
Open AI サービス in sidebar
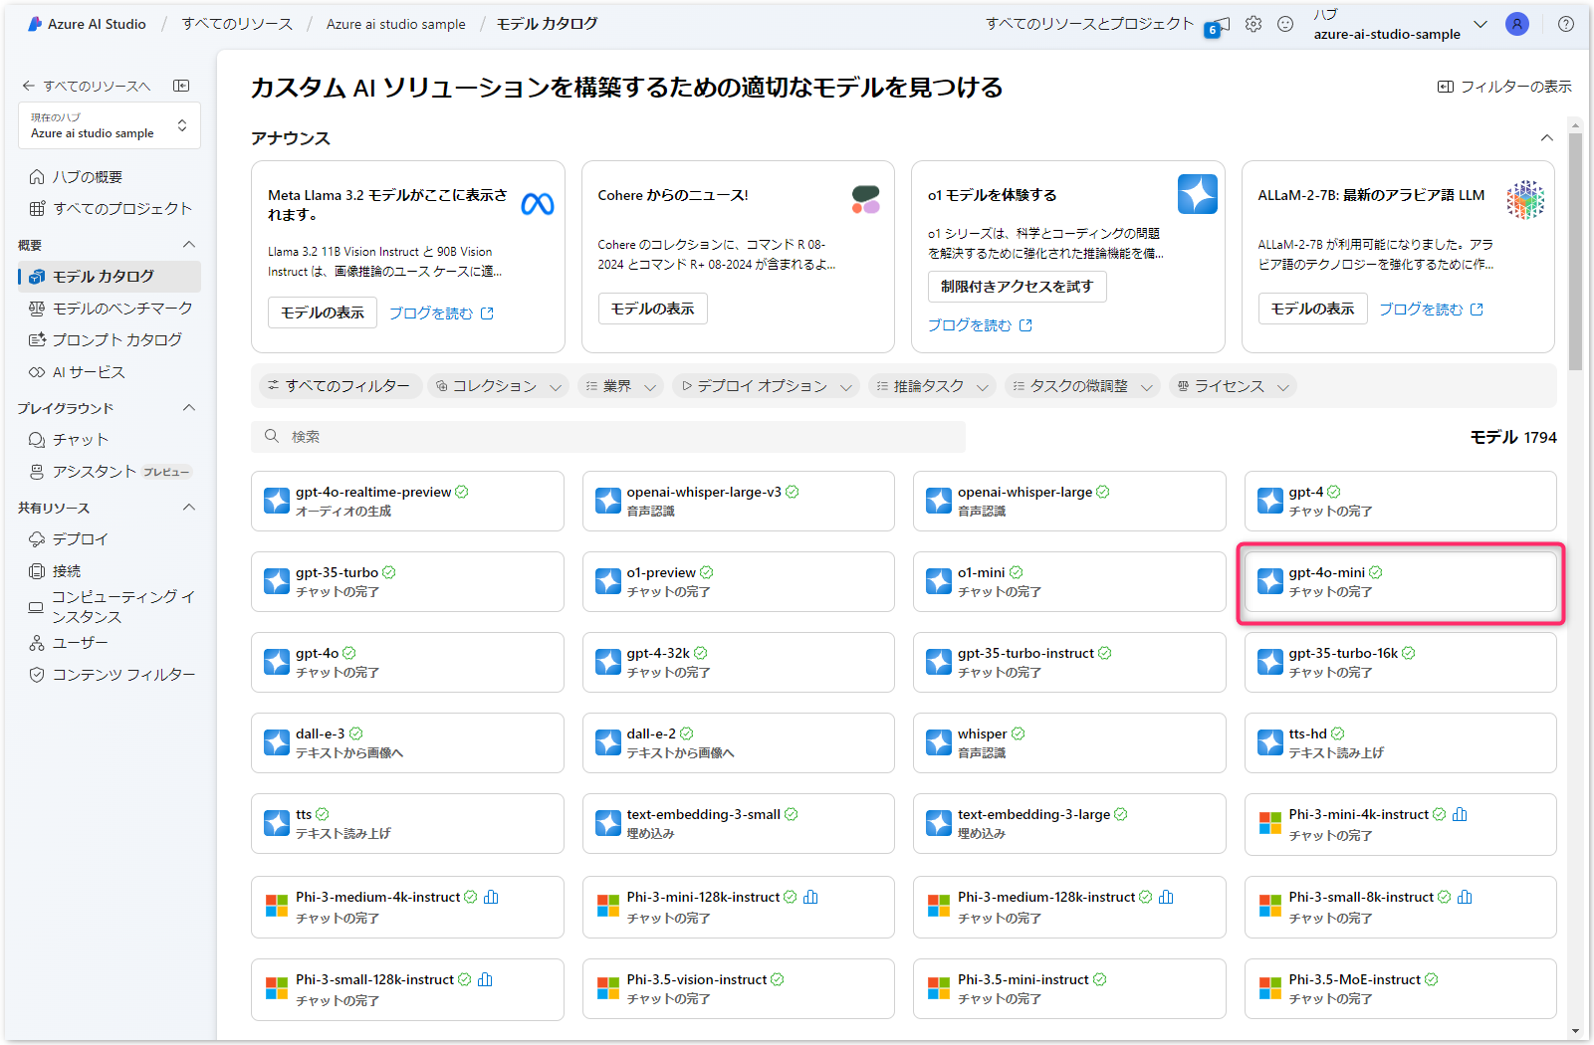pos(110,372)
